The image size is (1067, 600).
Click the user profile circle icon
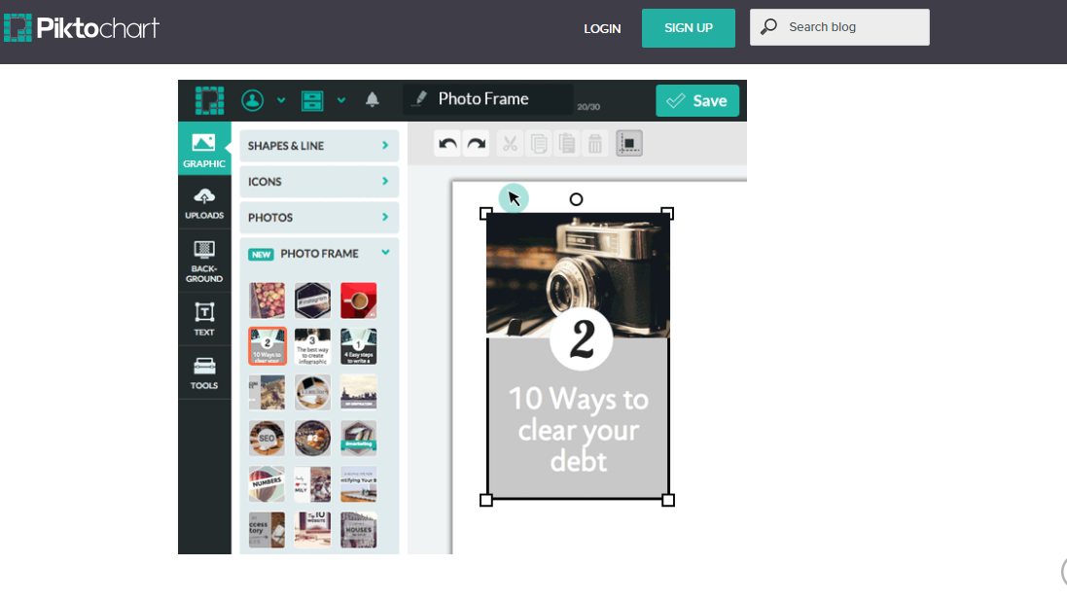(x=253, y=101)
